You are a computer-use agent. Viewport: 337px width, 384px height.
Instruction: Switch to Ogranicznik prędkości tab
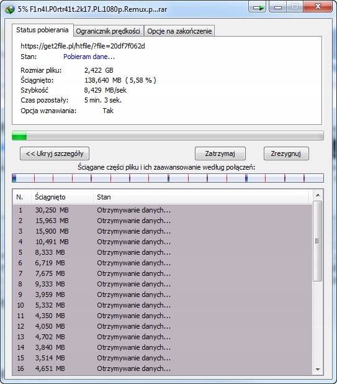pyautogui.click(x=108, y=31)
